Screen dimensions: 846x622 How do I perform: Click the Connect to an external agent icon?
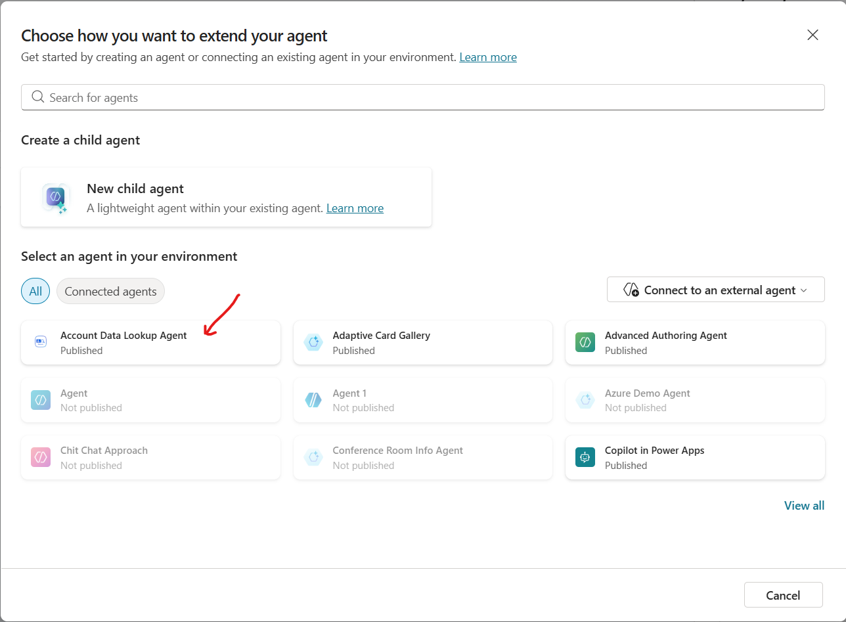click(x=631, y=290)
